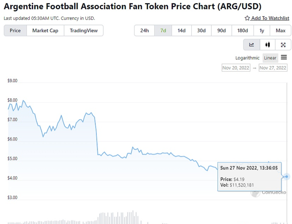The height and width of the screenshot is (224, 292).
Task: Show Max price history
Action: [281, 31]
